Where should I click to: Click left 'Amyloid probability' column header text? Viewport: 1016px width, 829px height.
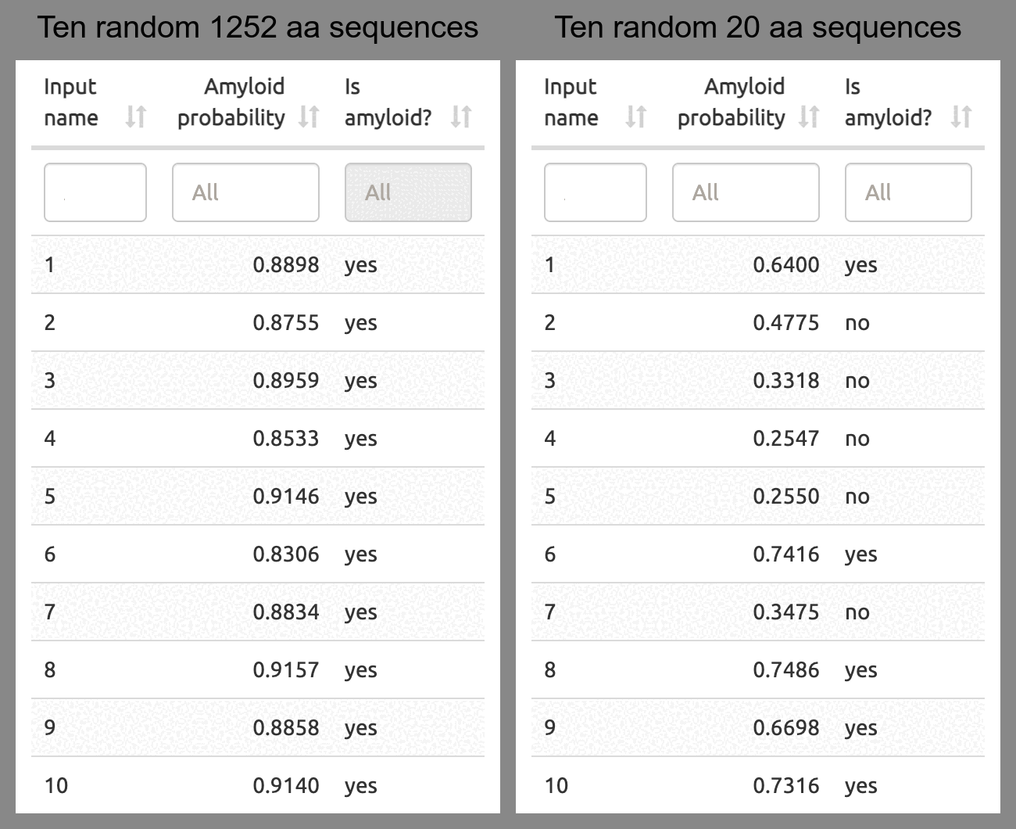[x=232, y=102]
